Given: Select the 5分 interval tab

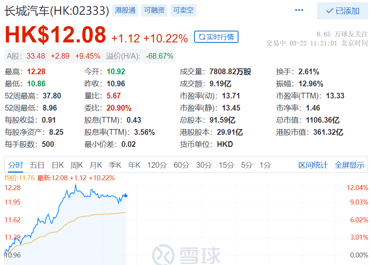Looking at the screenshot, I should tap(246, 165).
